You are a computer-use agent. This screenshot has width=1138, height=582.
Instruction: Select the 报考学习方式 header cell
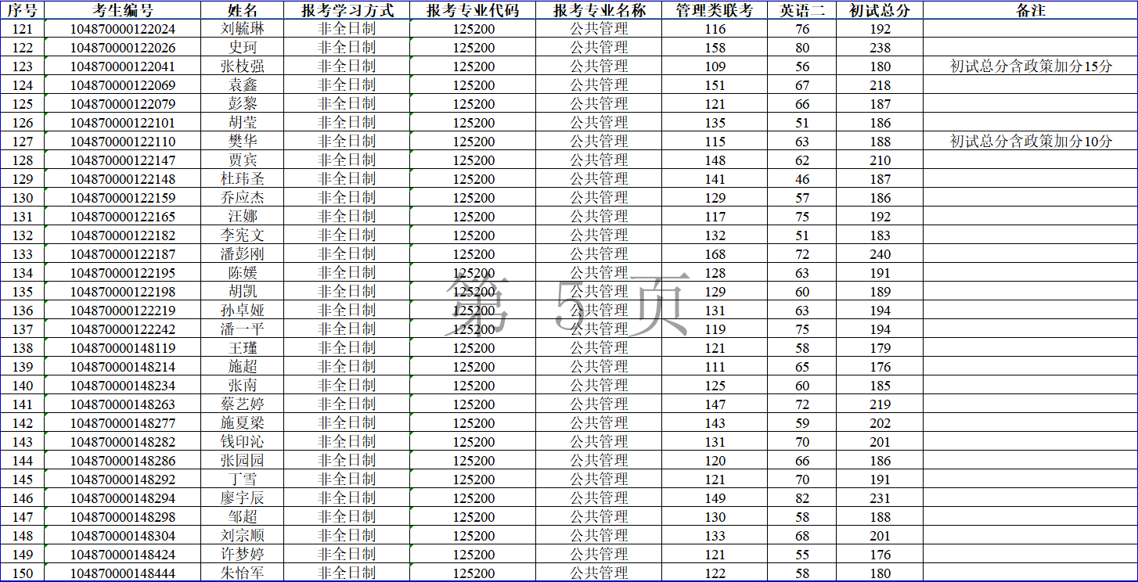click(x=347, y=10)
